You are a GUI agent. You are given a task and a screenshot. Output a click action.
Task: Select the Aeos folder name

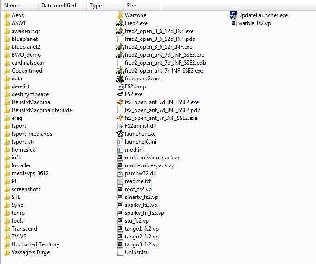(x=18, y=15)
